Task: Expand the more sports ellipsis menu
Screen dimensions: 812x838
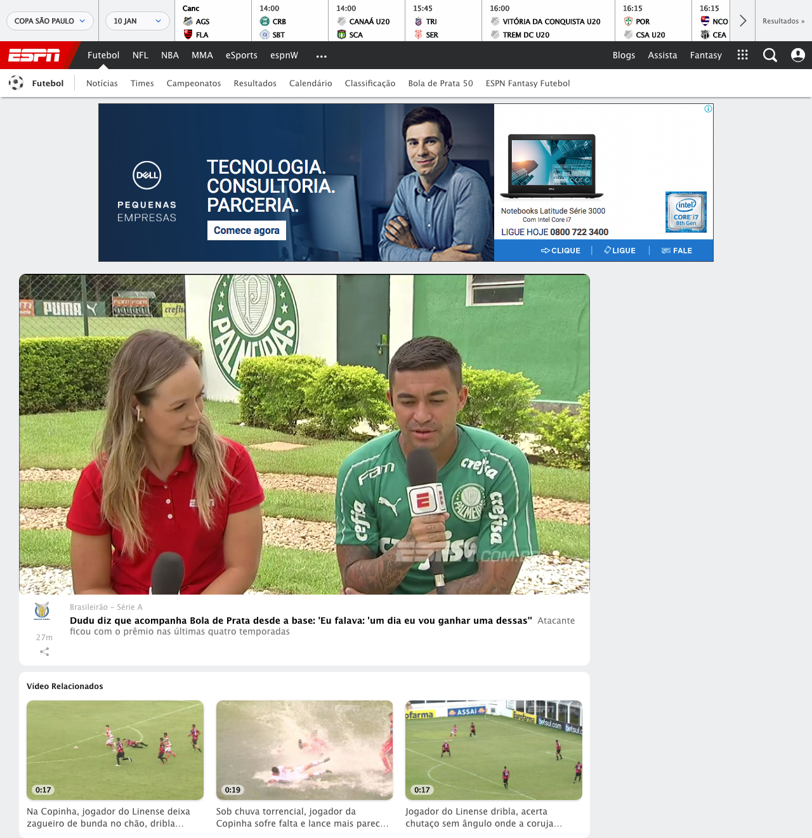Action: tap(322, 56)
